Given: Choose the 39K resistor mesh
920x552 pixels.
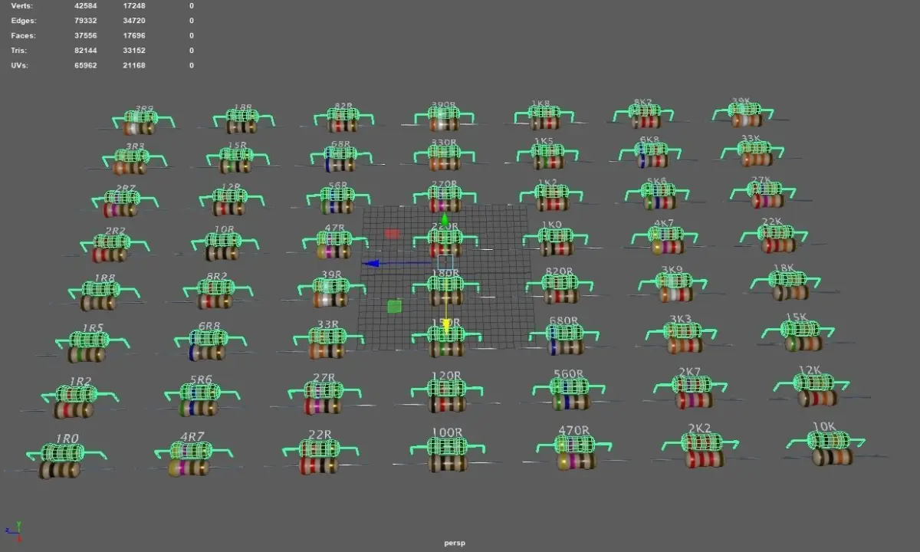Looking at the screenshot, I should click(743, 116).
